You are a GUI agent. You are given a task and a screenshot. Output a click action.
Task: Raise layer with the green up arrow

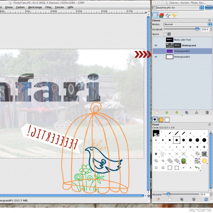[167, 113]
